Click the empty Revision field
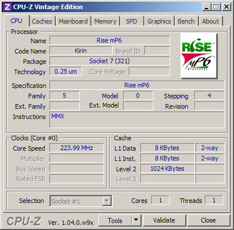The image size is (234, 230). 209,106
